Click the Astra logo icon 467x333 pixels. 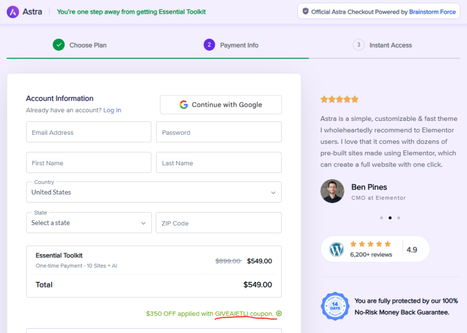tap(13, 12)
